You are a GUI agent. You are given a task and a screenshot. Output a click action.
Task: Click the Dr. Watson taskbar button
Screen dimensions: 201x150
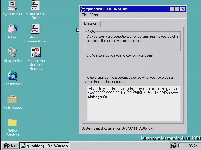coord(45,146)
